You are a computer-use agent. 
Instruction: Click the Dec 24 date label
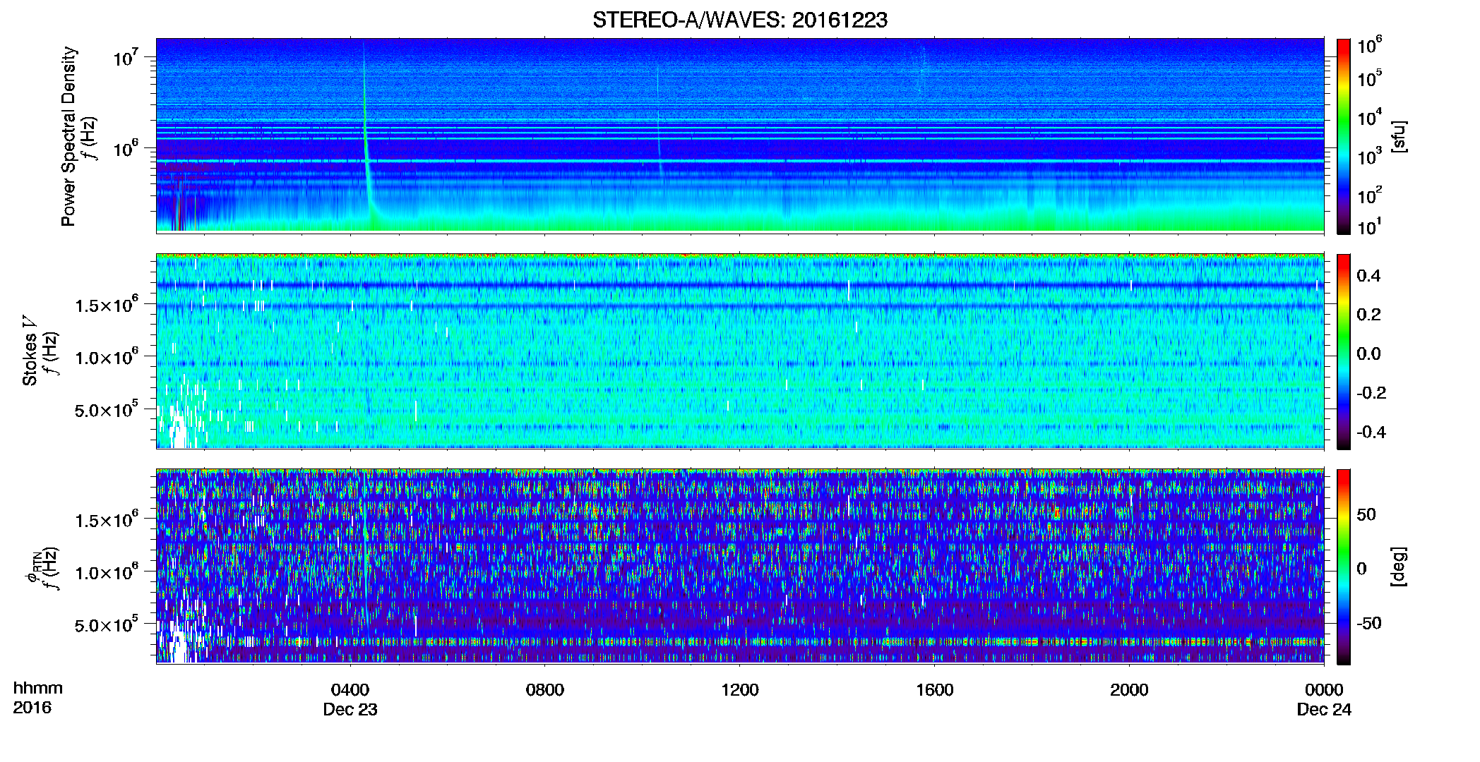(x=1324, y=710)
